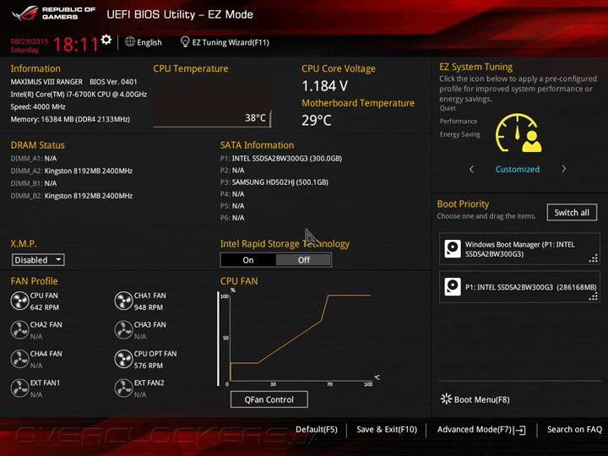This screenshot has width=608, height=456.
Task: Select next EZ System Tuning profile arrow
Action: click(564, 169)
